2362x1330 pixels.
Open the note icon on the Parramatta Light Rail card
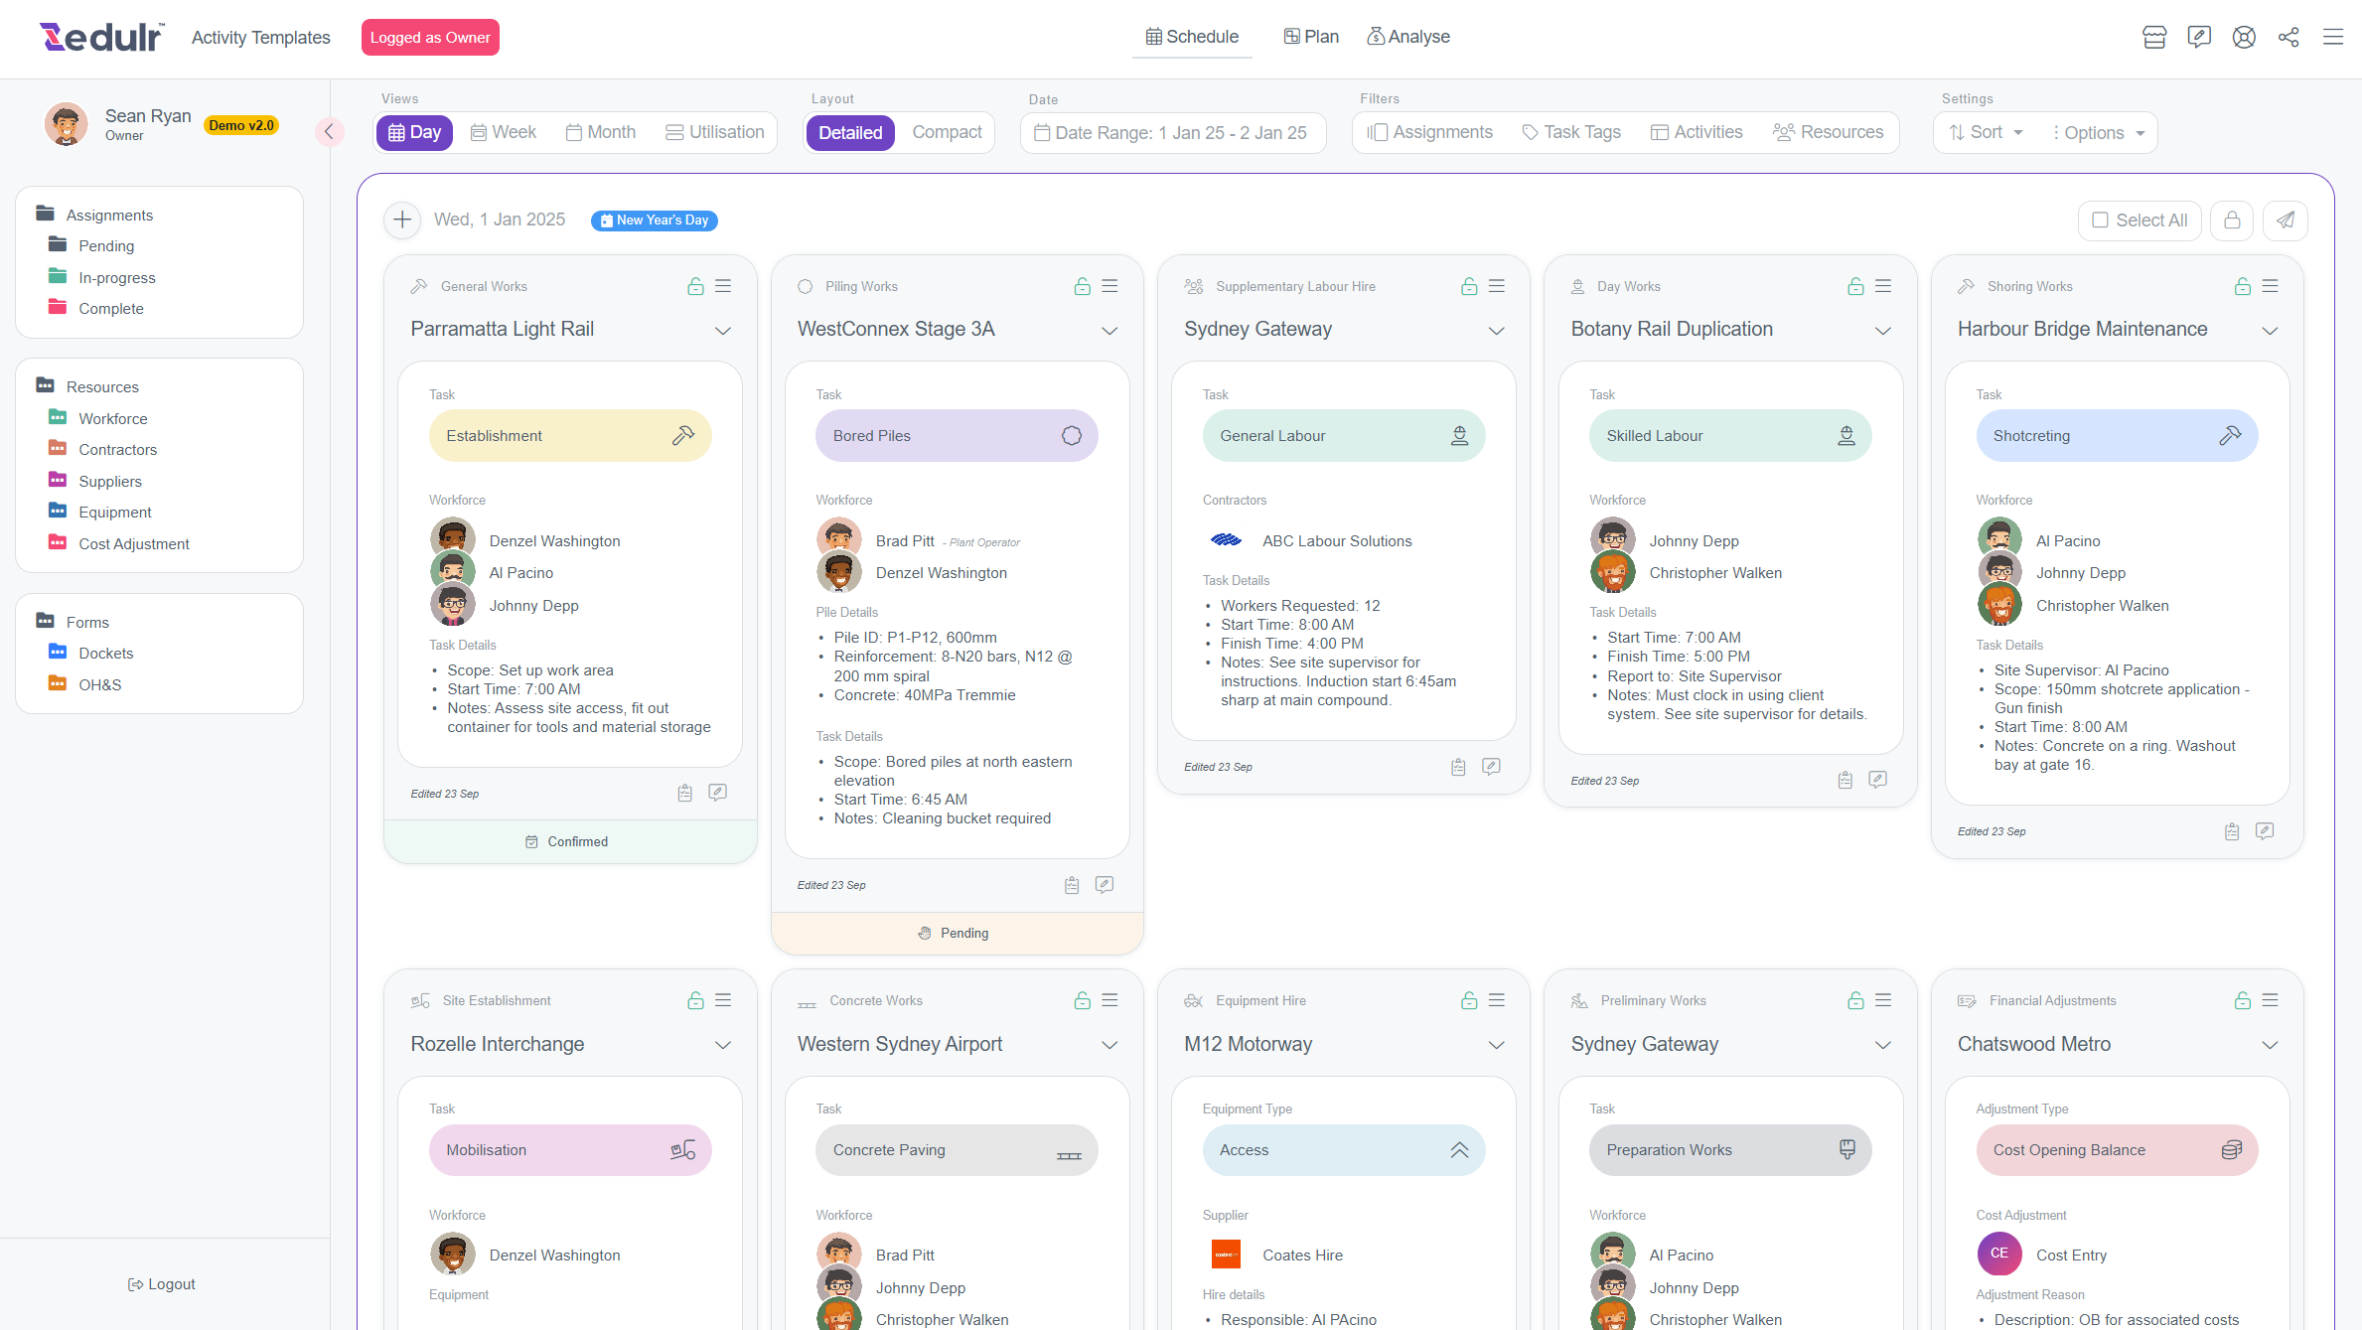click(717, 793)
